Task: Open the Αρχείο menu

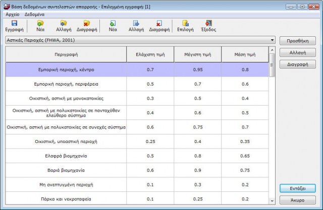Action: click(12, 15)
